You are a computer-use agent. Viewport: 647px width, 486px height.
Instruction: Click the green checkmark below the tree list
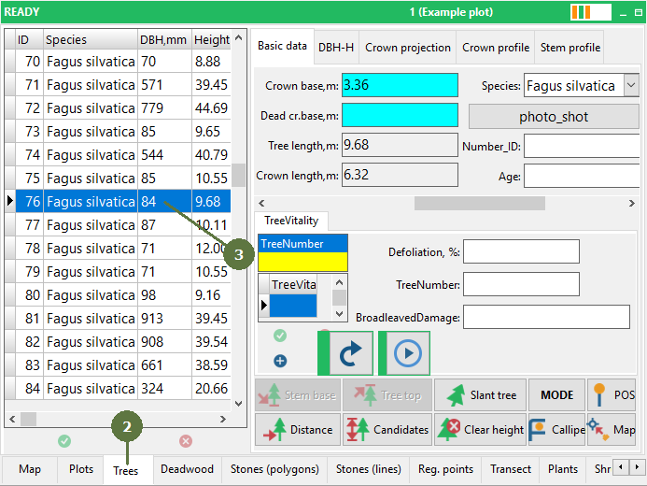tap(64, 440)
